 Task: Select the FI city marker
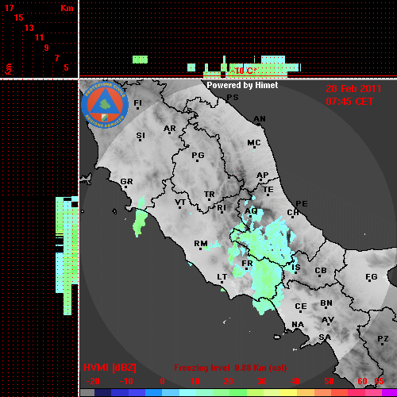(x=137, y=104)
